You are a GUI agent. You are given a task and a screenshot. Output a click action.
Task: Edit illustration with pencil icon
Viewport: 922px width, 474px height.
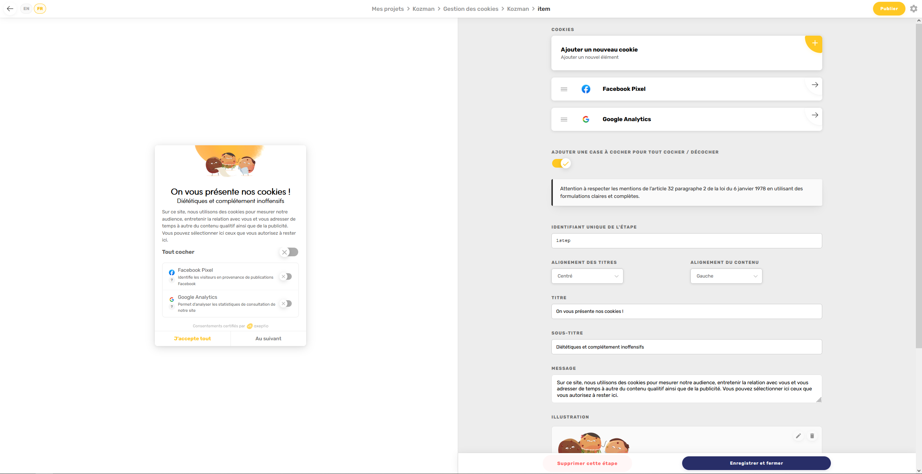(x=798, y=436)
